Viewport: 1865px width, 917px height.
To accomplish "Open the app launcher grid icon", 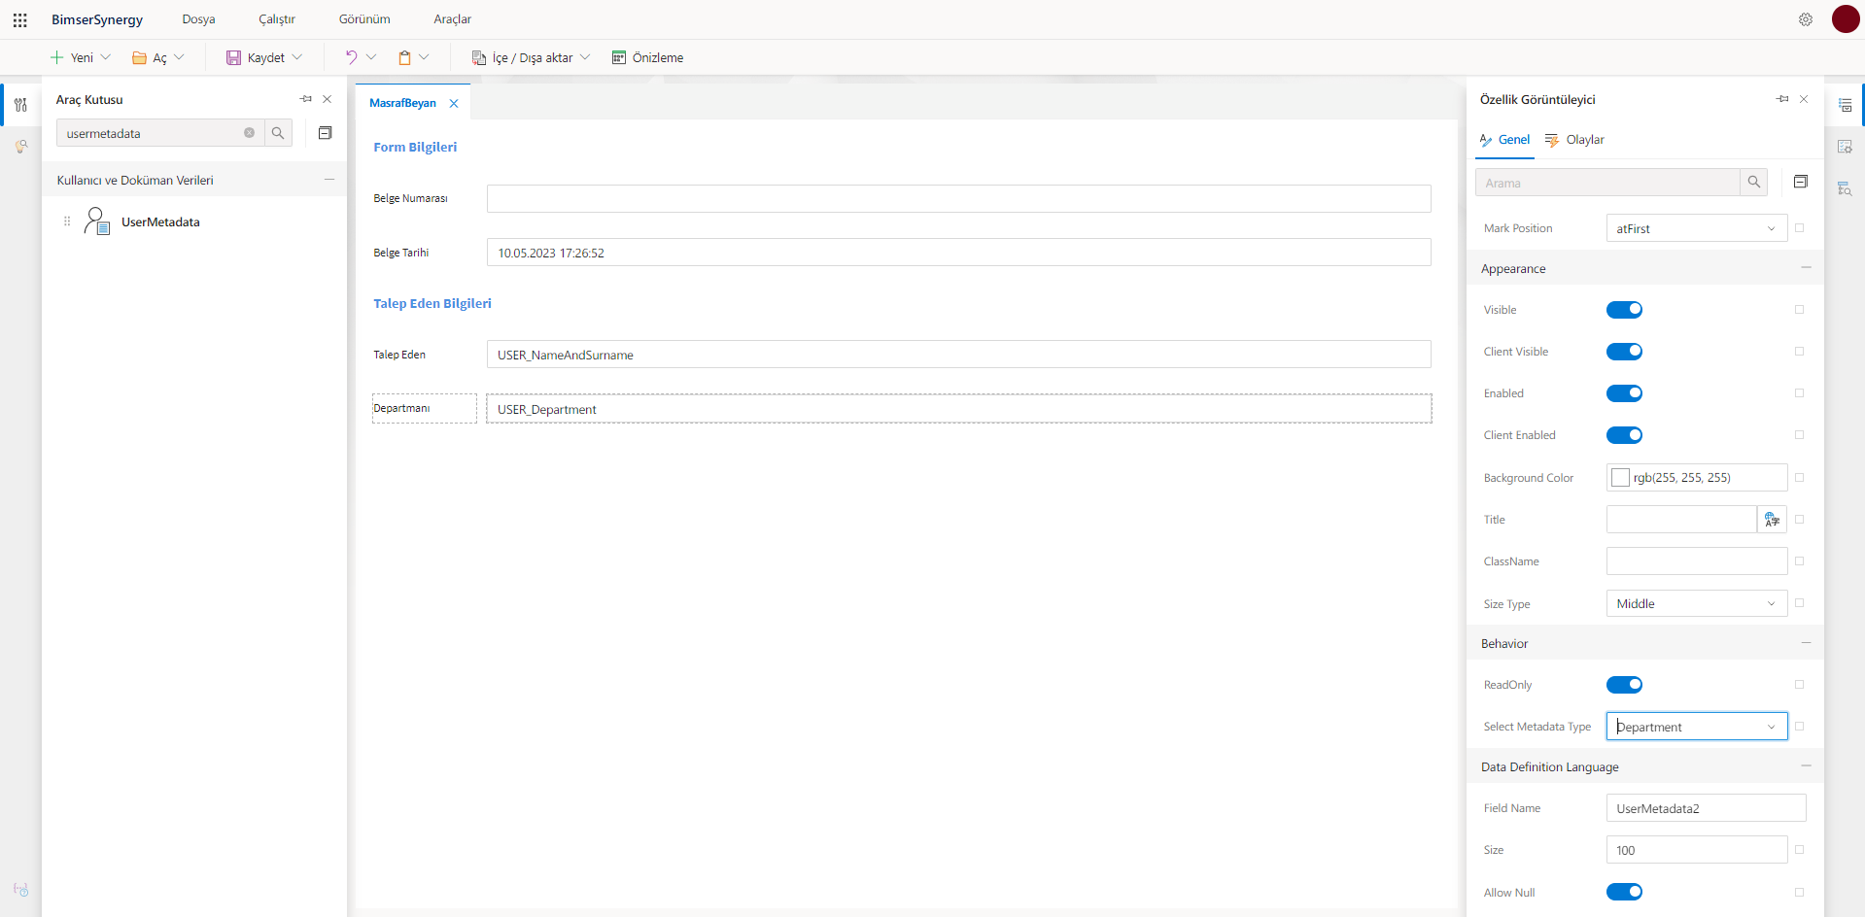I will (19, 19).
